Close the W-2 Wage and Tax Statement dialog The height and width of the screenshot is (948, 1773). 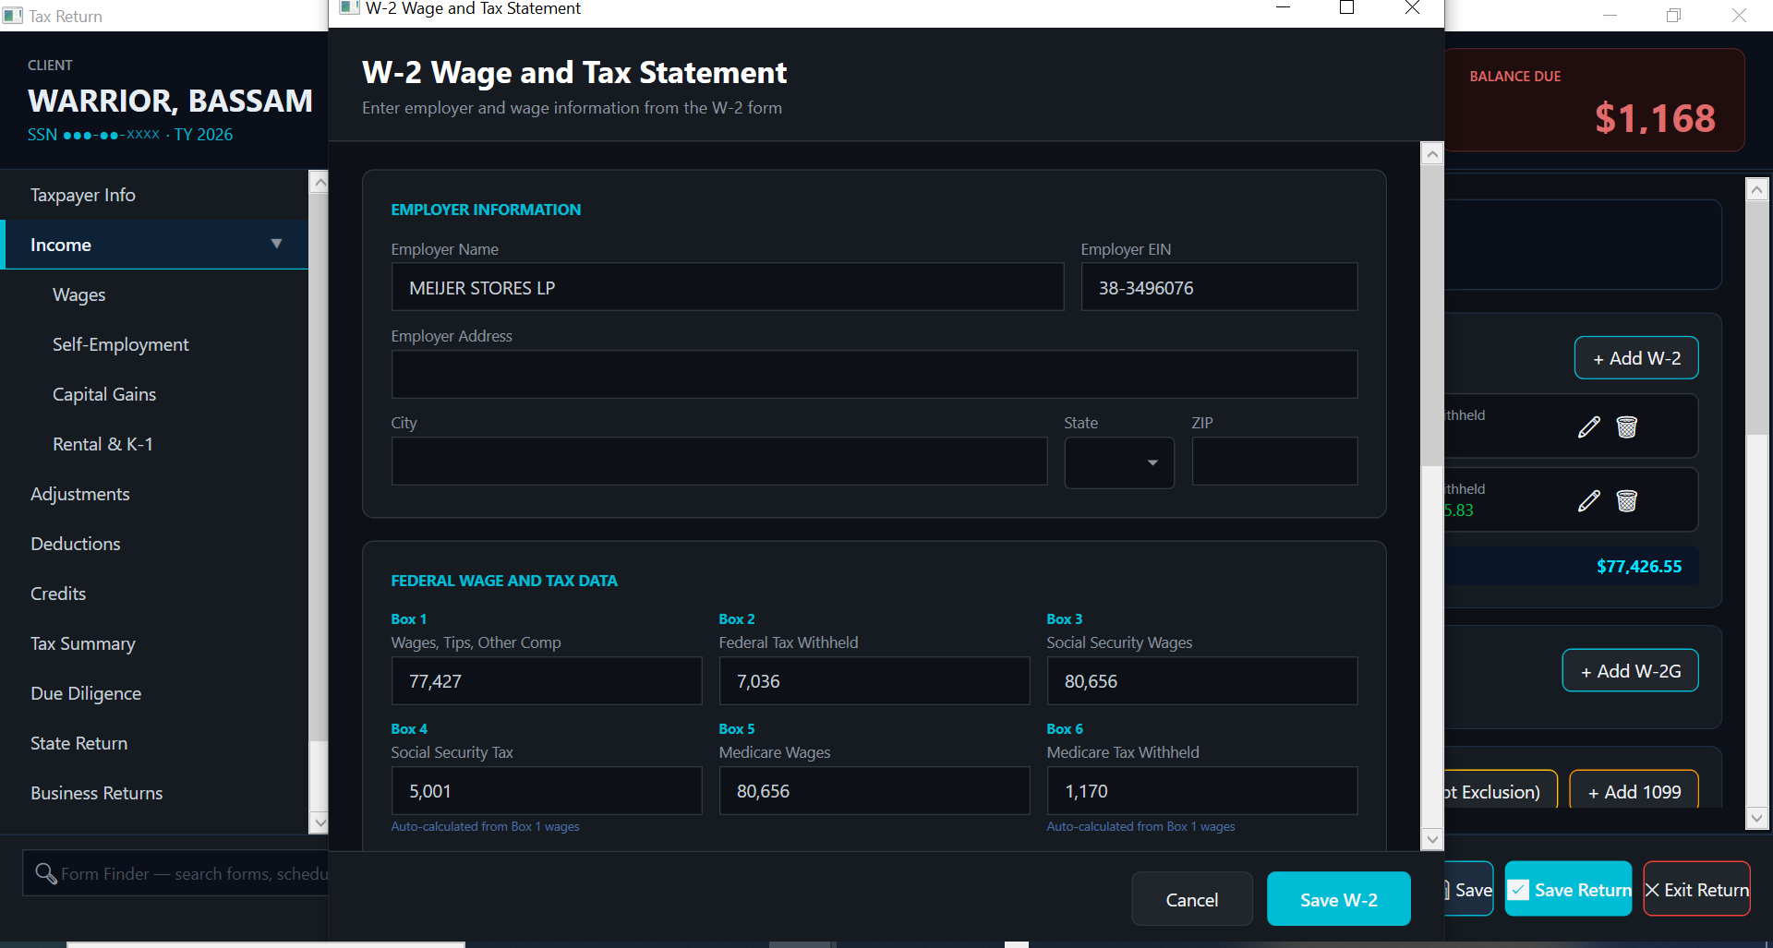pyautogui.click(x=1412, y=8)
